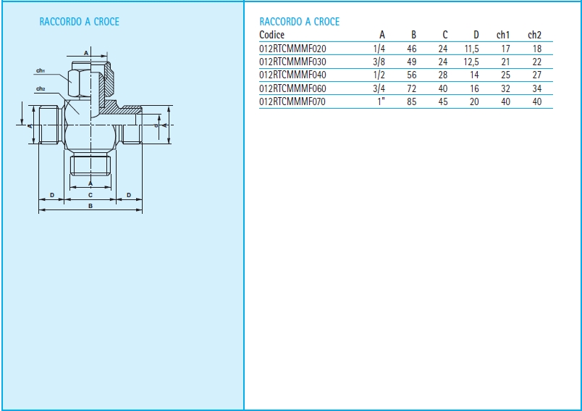Click ch1 value 25

(x=505, y=75)
